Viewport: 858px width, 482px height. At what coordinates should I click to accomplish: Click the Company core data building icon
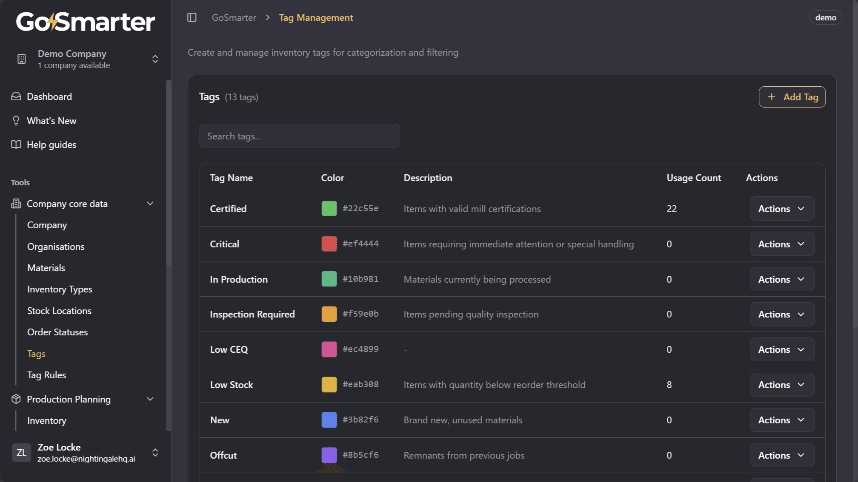click(15, 204)
